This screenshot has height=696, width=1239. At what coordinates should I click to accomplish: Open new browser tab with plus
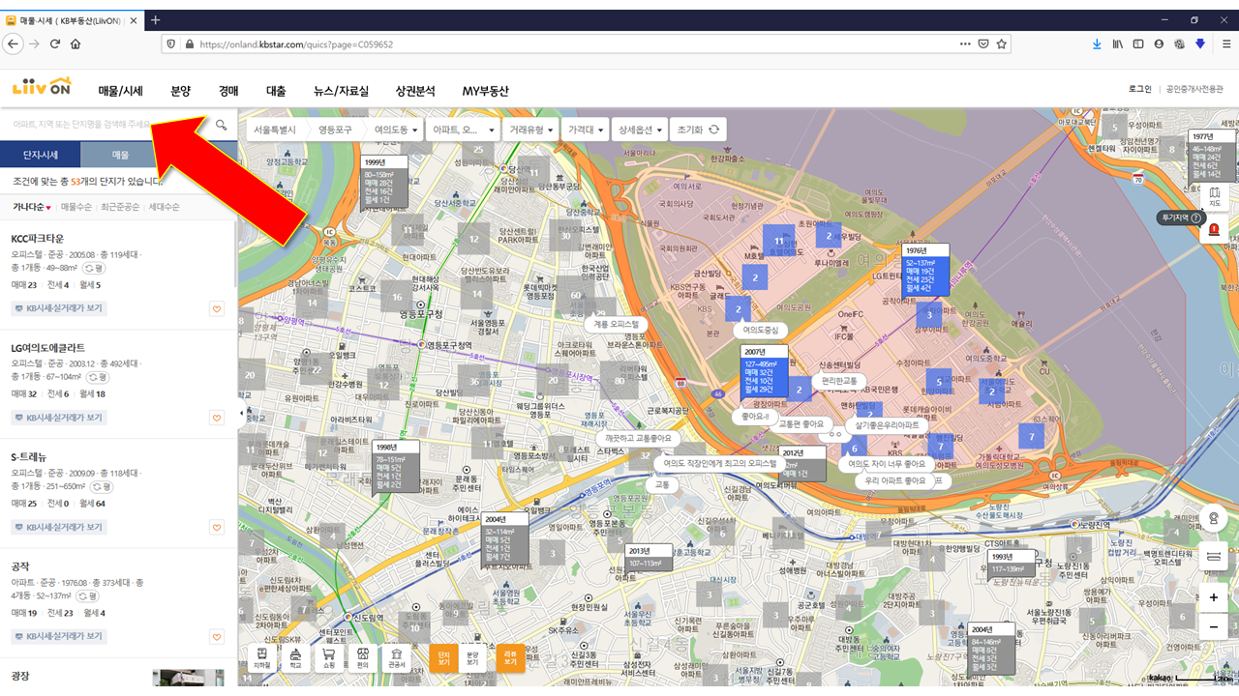(156, 20)
